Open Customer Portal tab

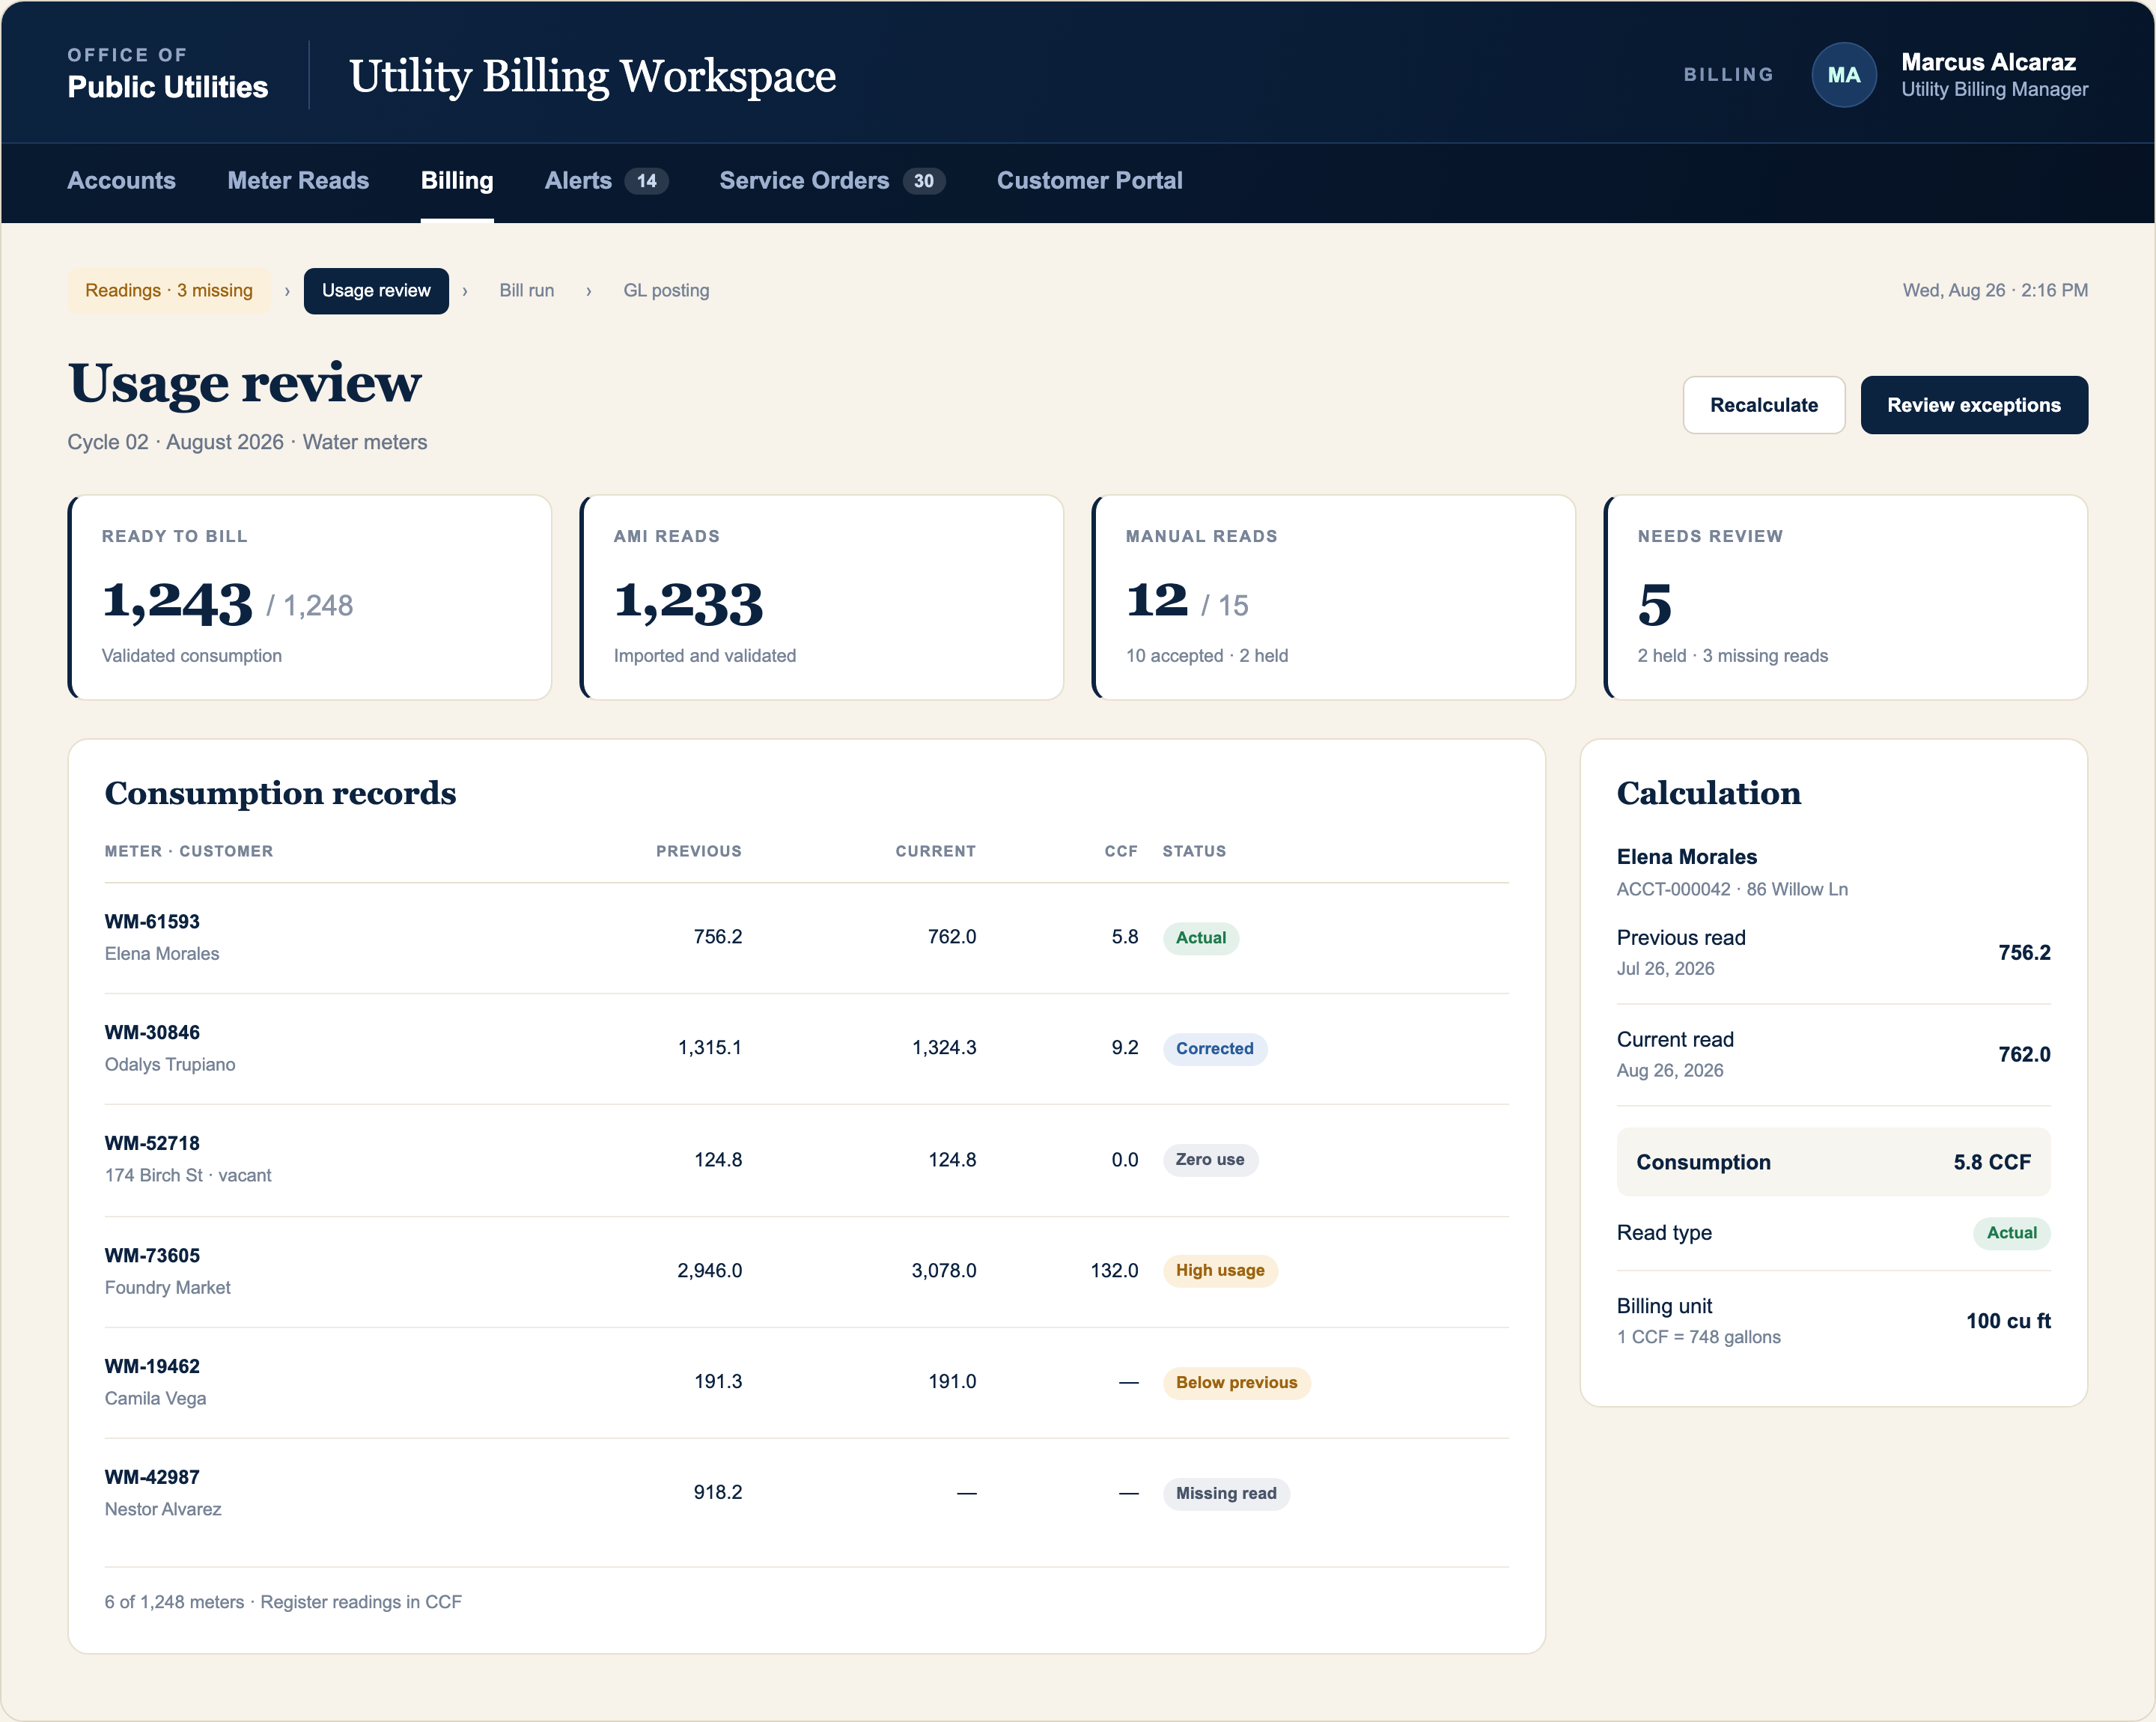1089,181
